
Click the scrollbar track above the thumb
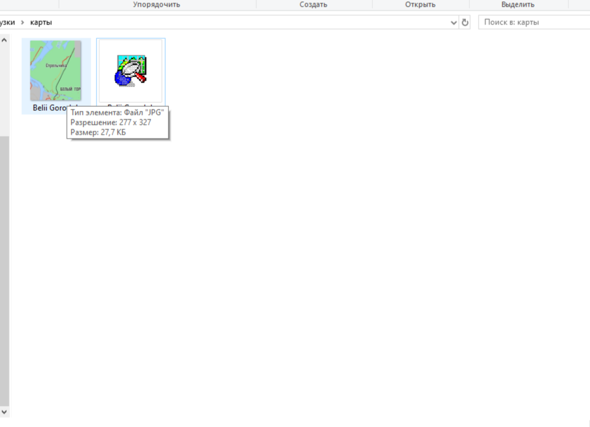pos(4,86)
